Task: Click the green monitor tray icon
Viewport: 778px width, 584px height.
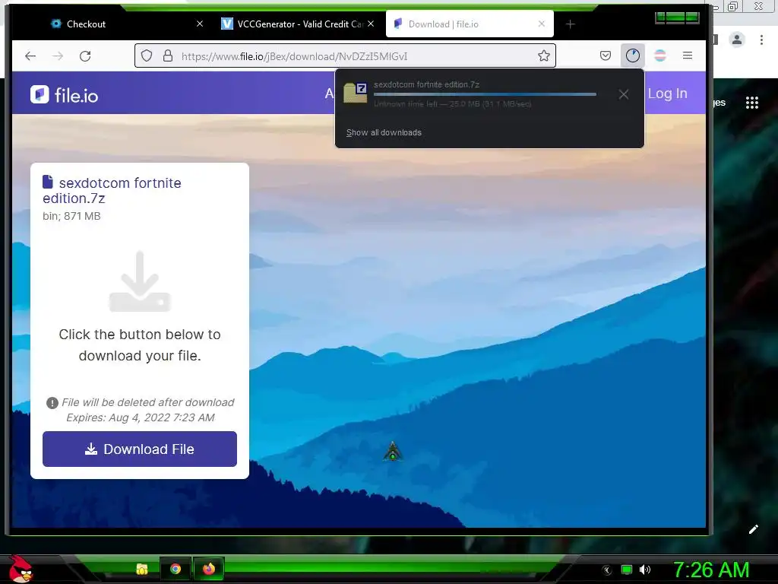Action: 627,570
